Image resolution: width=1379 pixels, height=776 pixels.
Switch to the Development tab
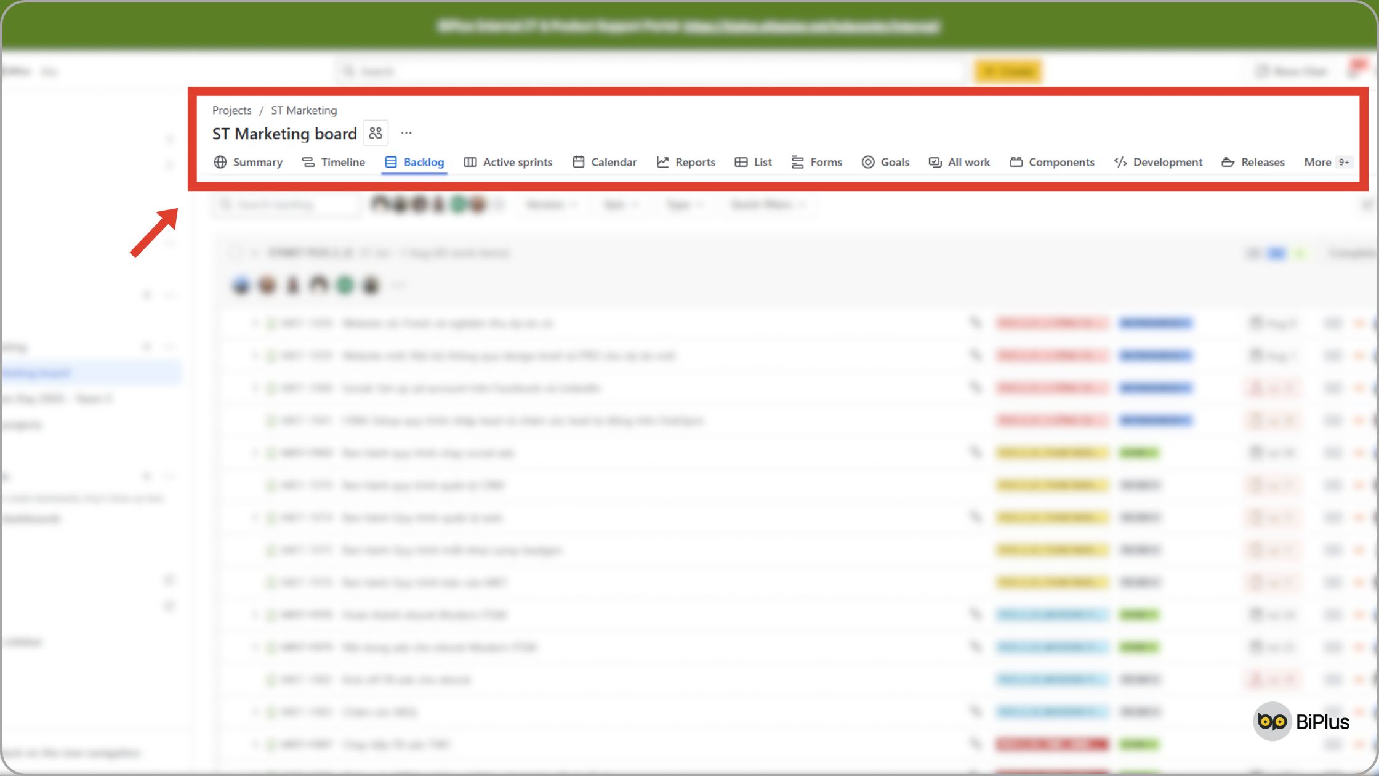1158,162
